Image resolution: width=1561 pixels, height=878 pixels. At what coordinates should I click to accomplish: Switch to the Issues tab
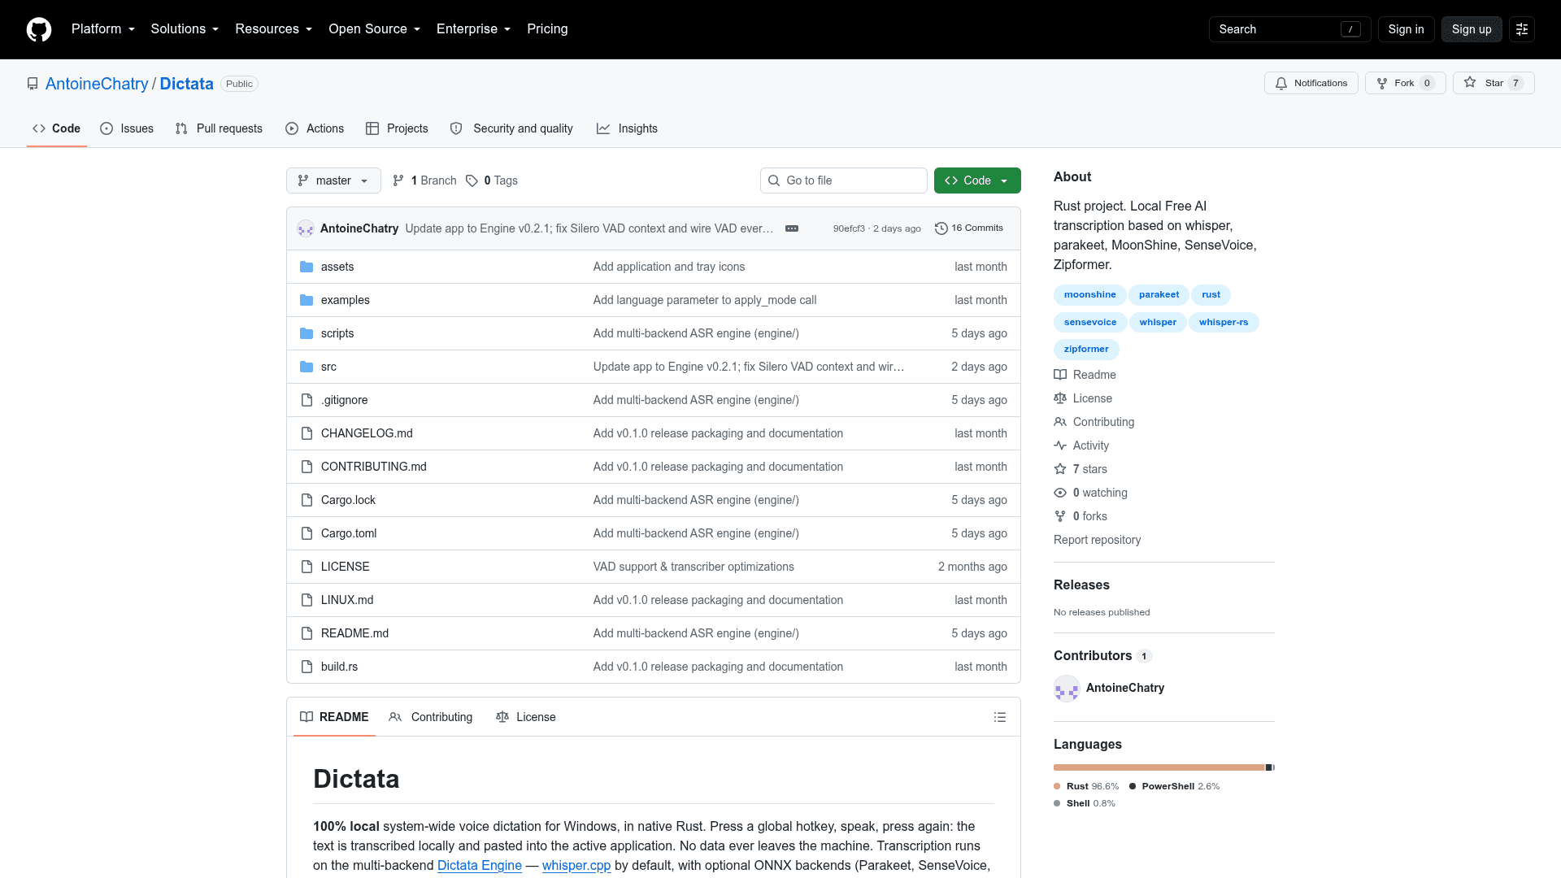coord(127,128)
